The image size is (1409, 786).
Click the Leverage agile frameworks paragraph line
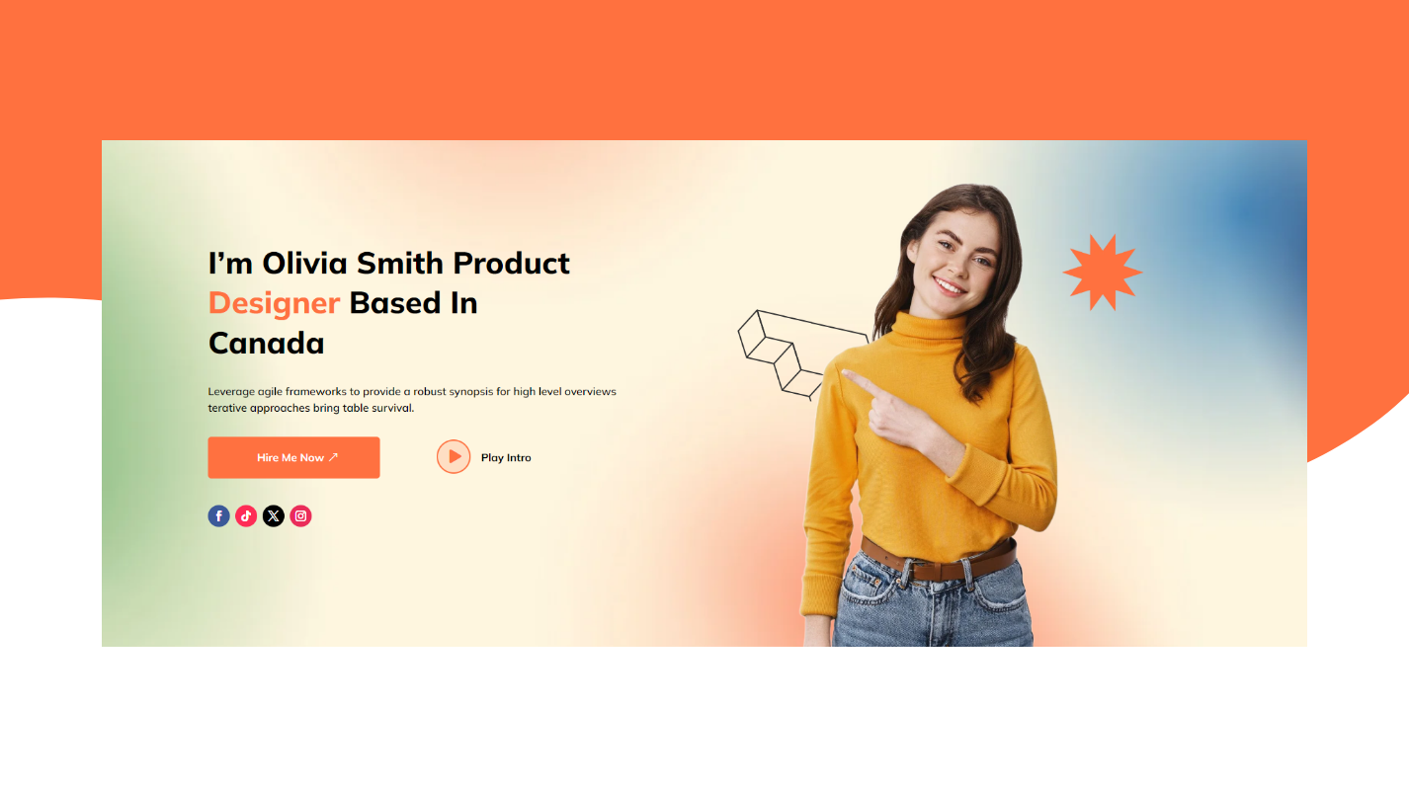click(x=412, y=392)
